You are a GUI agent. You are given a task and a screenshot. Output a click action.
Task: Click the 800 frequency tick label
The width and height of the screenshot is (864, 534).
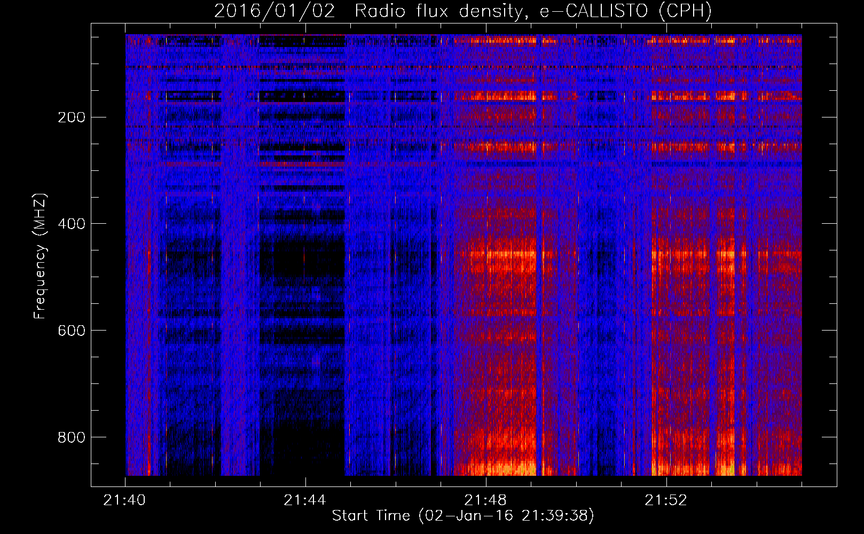tap(72, 437)
